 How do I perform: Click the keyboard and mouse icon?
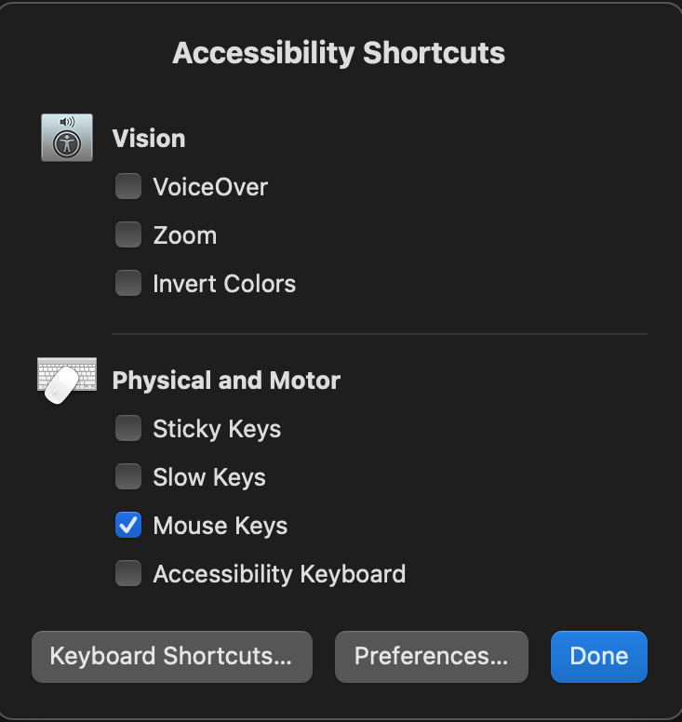(67, 380)
